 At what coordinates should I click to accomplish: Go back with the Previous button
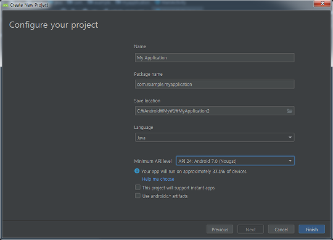(220, 230)
